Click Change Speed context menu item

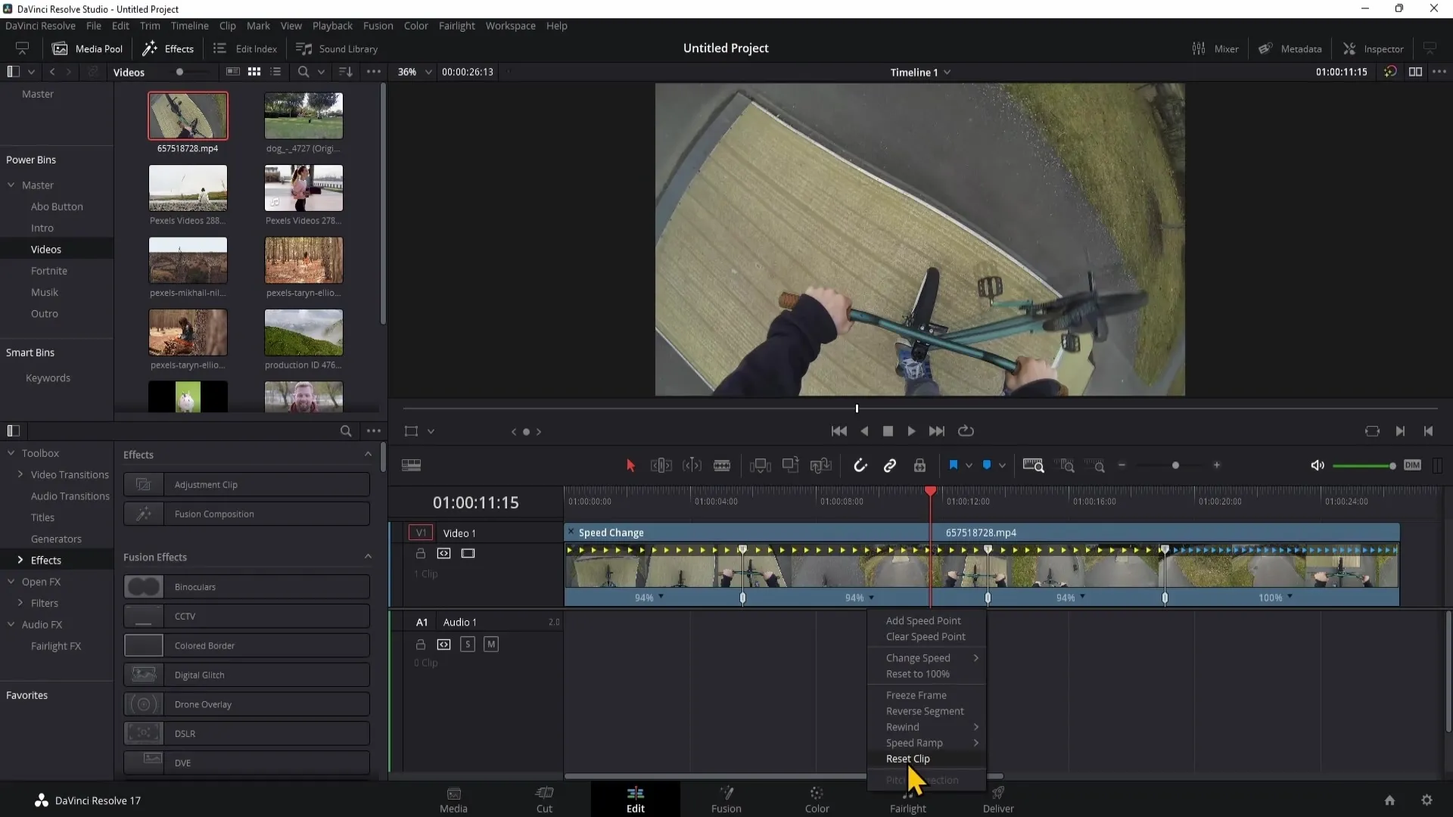[x=918, y=657]
